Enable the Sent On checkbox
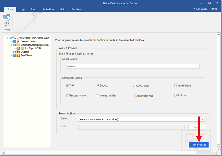Viewport: 222px width, 156px height. (x=175, y=95)
